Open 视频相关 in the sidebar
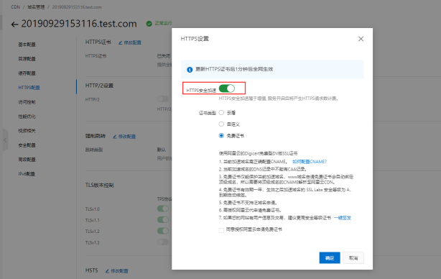Viewport: 441px width, 279px height. tap(27, 131)
